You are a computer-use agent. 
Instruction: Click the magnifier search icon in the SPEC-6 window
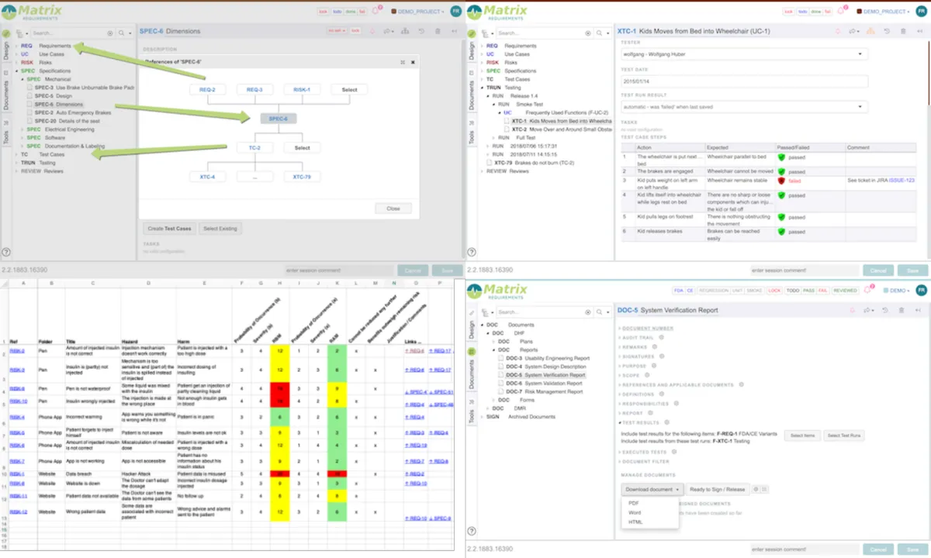pos(123,33)
